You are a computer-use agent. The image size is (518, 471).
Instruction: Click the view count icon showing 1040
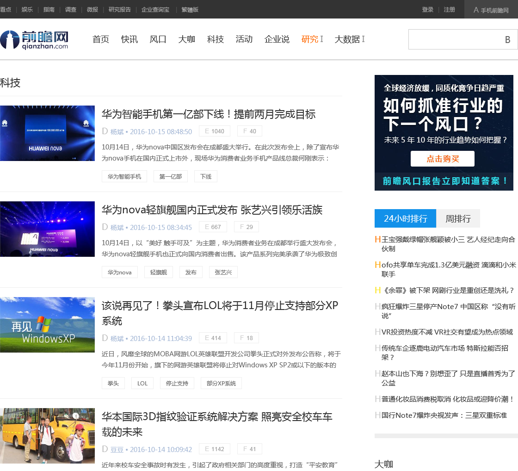click(207, 131)
